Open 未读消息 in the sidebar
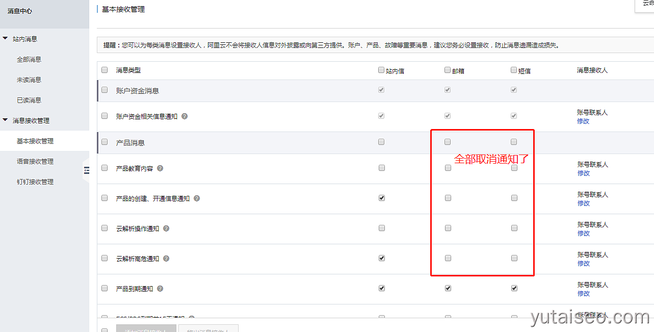This screenshot has width=654, height=332. pyautogui.click(x=29, y=80)
